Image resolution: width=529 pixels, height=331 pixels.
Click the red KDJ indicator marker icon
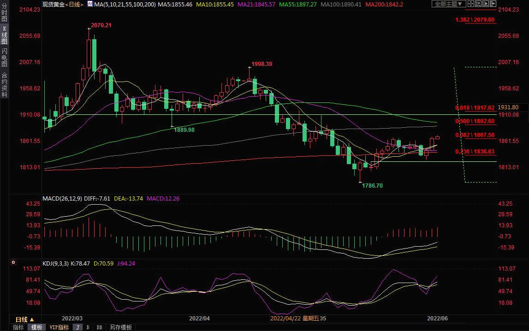coord(13,263)
